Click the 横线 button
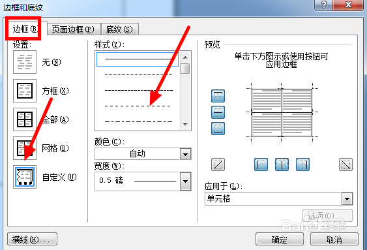The image size is (367, 250). [x=32, y=239]
